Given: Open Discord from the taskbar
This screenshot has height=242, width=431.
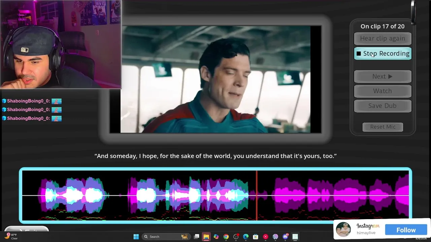Looking at the screenshot, I should [x=286, y=237].
